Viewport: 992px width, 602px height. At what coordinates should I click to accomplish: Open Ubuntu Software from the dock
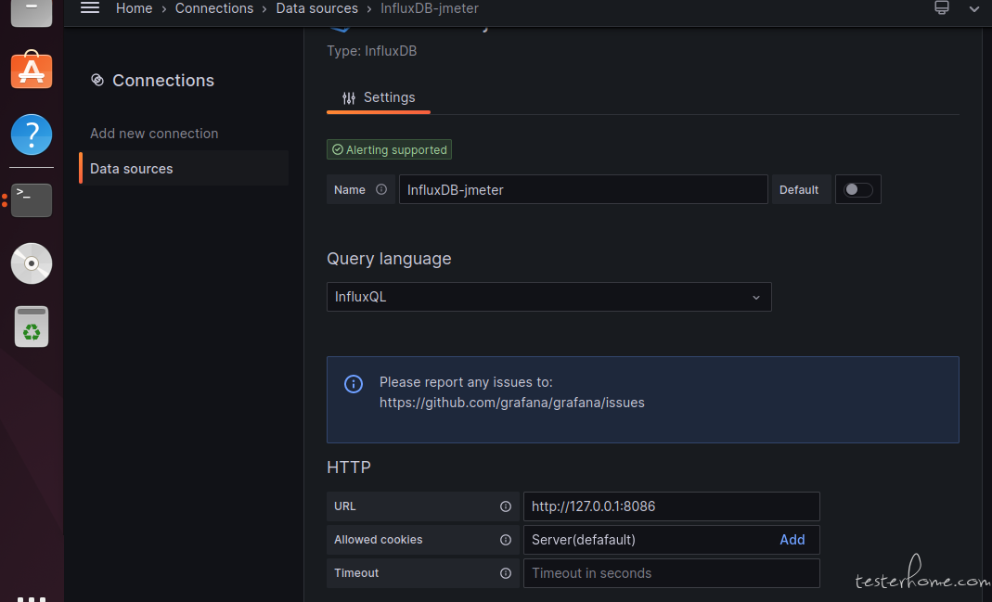click(x=32, y=69)
